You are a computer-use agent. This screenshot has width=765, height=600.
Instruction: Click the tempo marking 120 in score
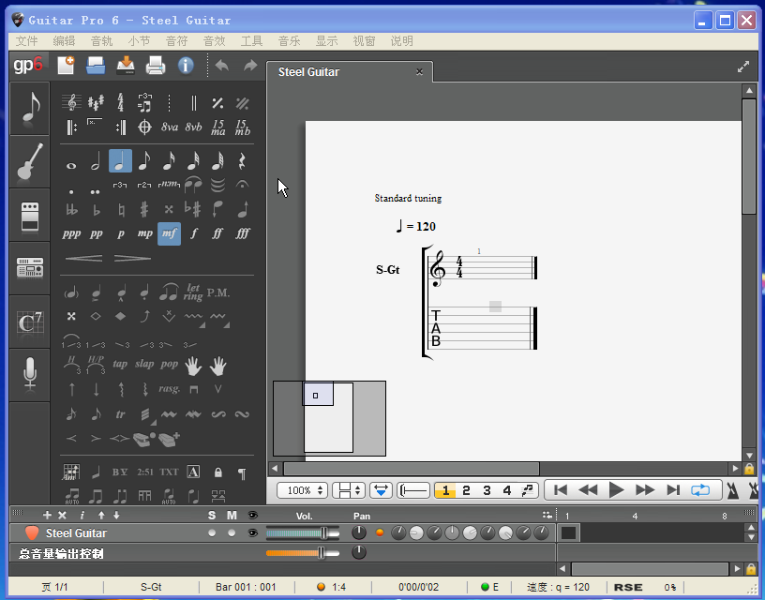coord(415,226)
